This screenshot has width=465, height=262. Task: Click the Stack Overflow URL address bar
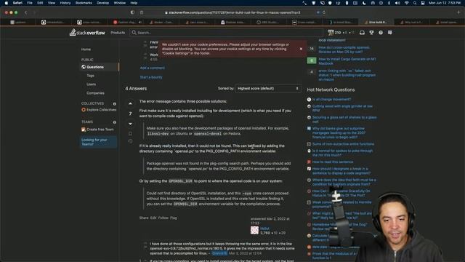click(x=232, y=12)
